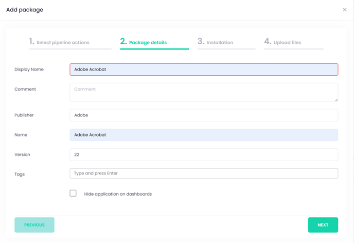Screen dimensions: 354x243
Task: Proceed using the NEXT button
Action: 323,225
